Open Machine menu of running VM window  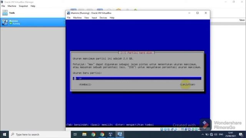(x=77, y=18)
